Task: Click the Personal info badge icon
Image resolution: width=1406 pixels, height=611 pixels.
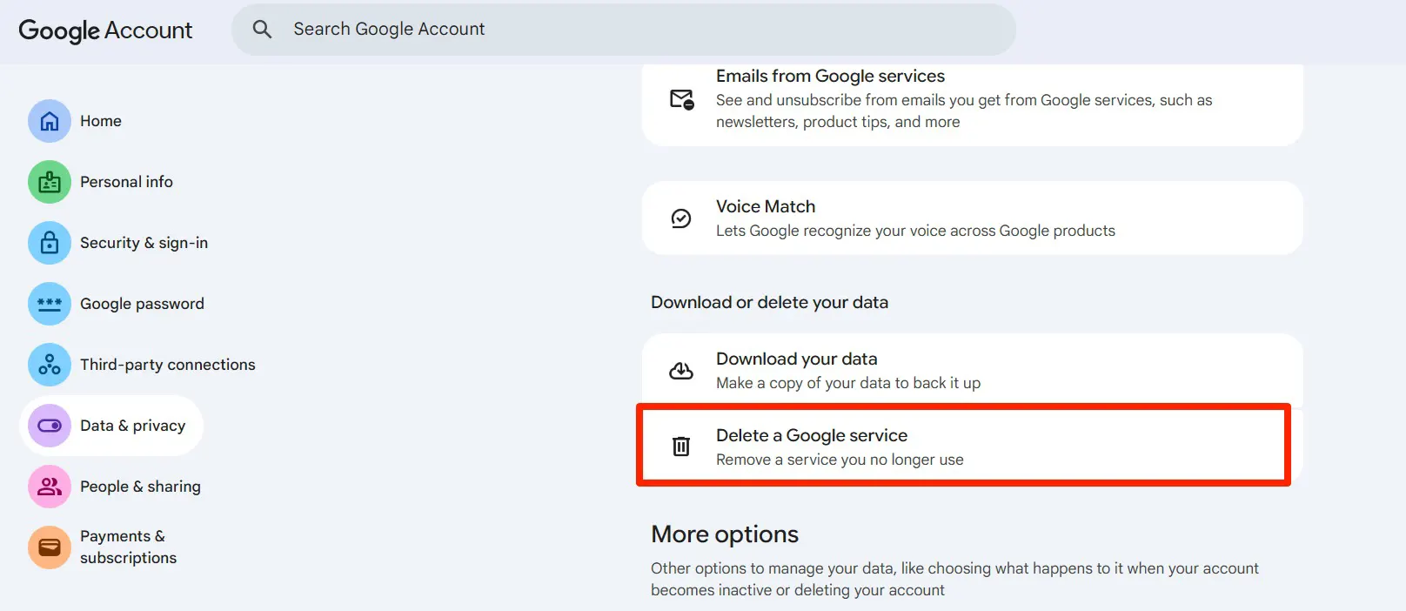Action: click(50, 182)
